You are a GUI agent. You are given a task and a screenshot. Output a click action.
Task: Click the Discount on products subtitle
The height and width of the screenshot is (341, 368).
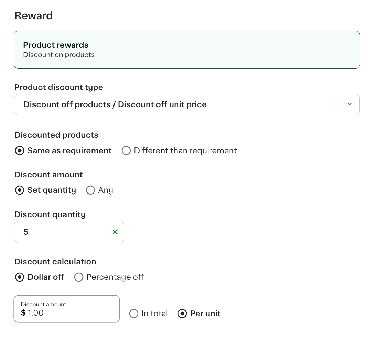click(59, 55)
